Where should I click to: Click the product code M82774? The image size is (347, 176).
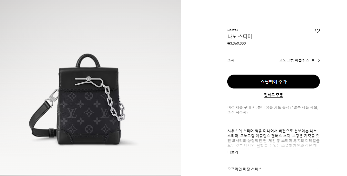tap(233, 30)
